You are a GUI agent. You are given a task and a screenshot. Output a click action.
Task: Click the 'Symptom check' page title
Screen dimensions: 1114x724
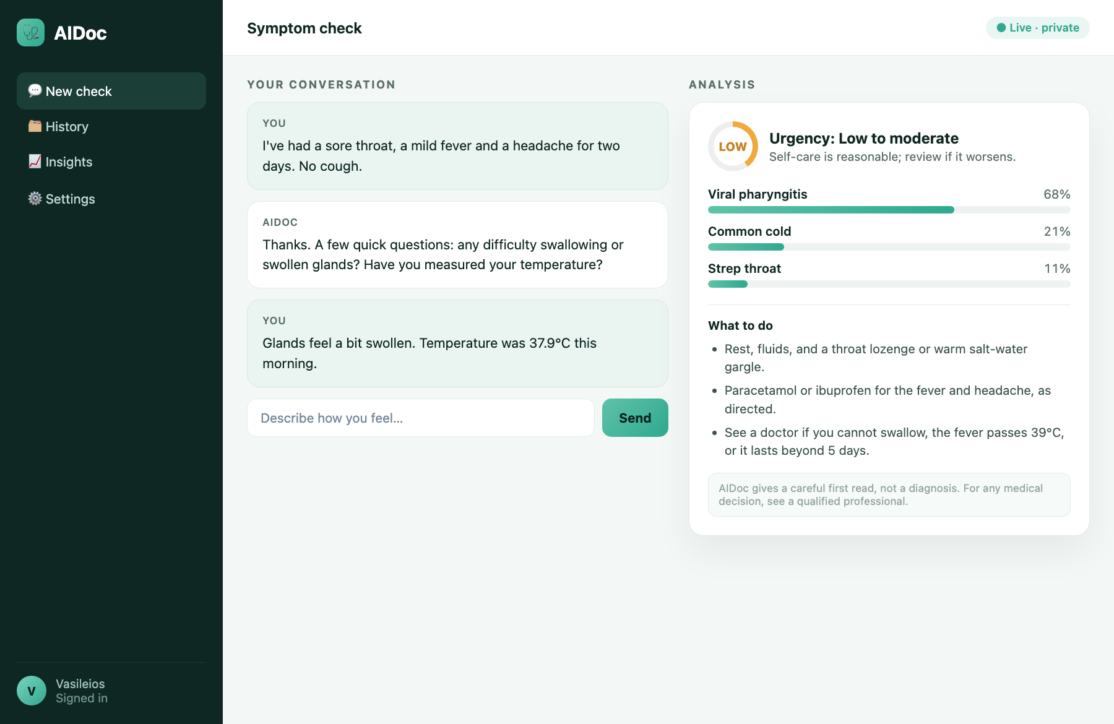pos(304,28)
